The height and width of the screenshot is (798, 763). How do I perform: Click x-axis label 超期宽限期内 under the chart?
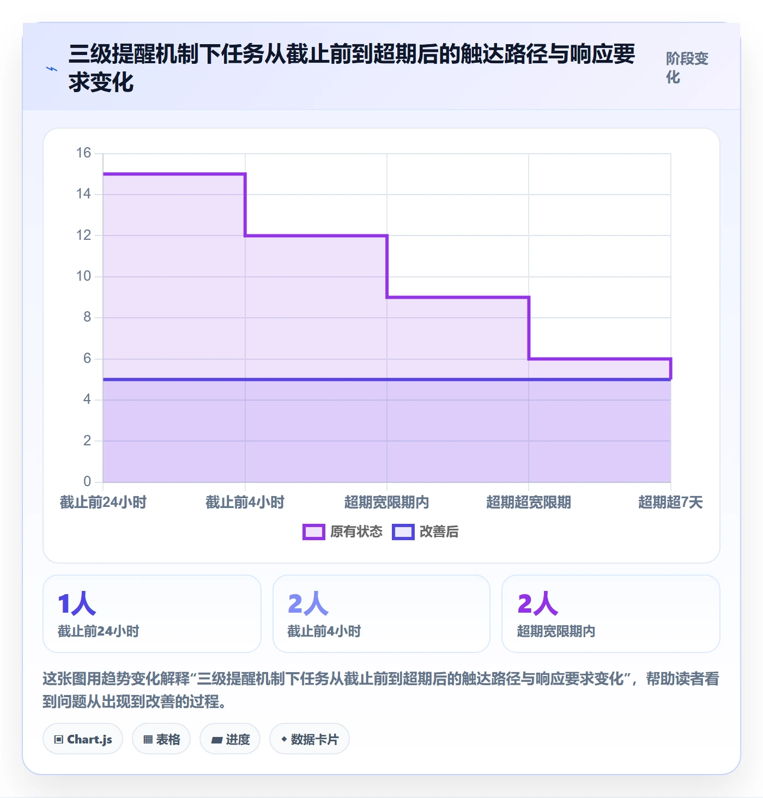(387, 502)
